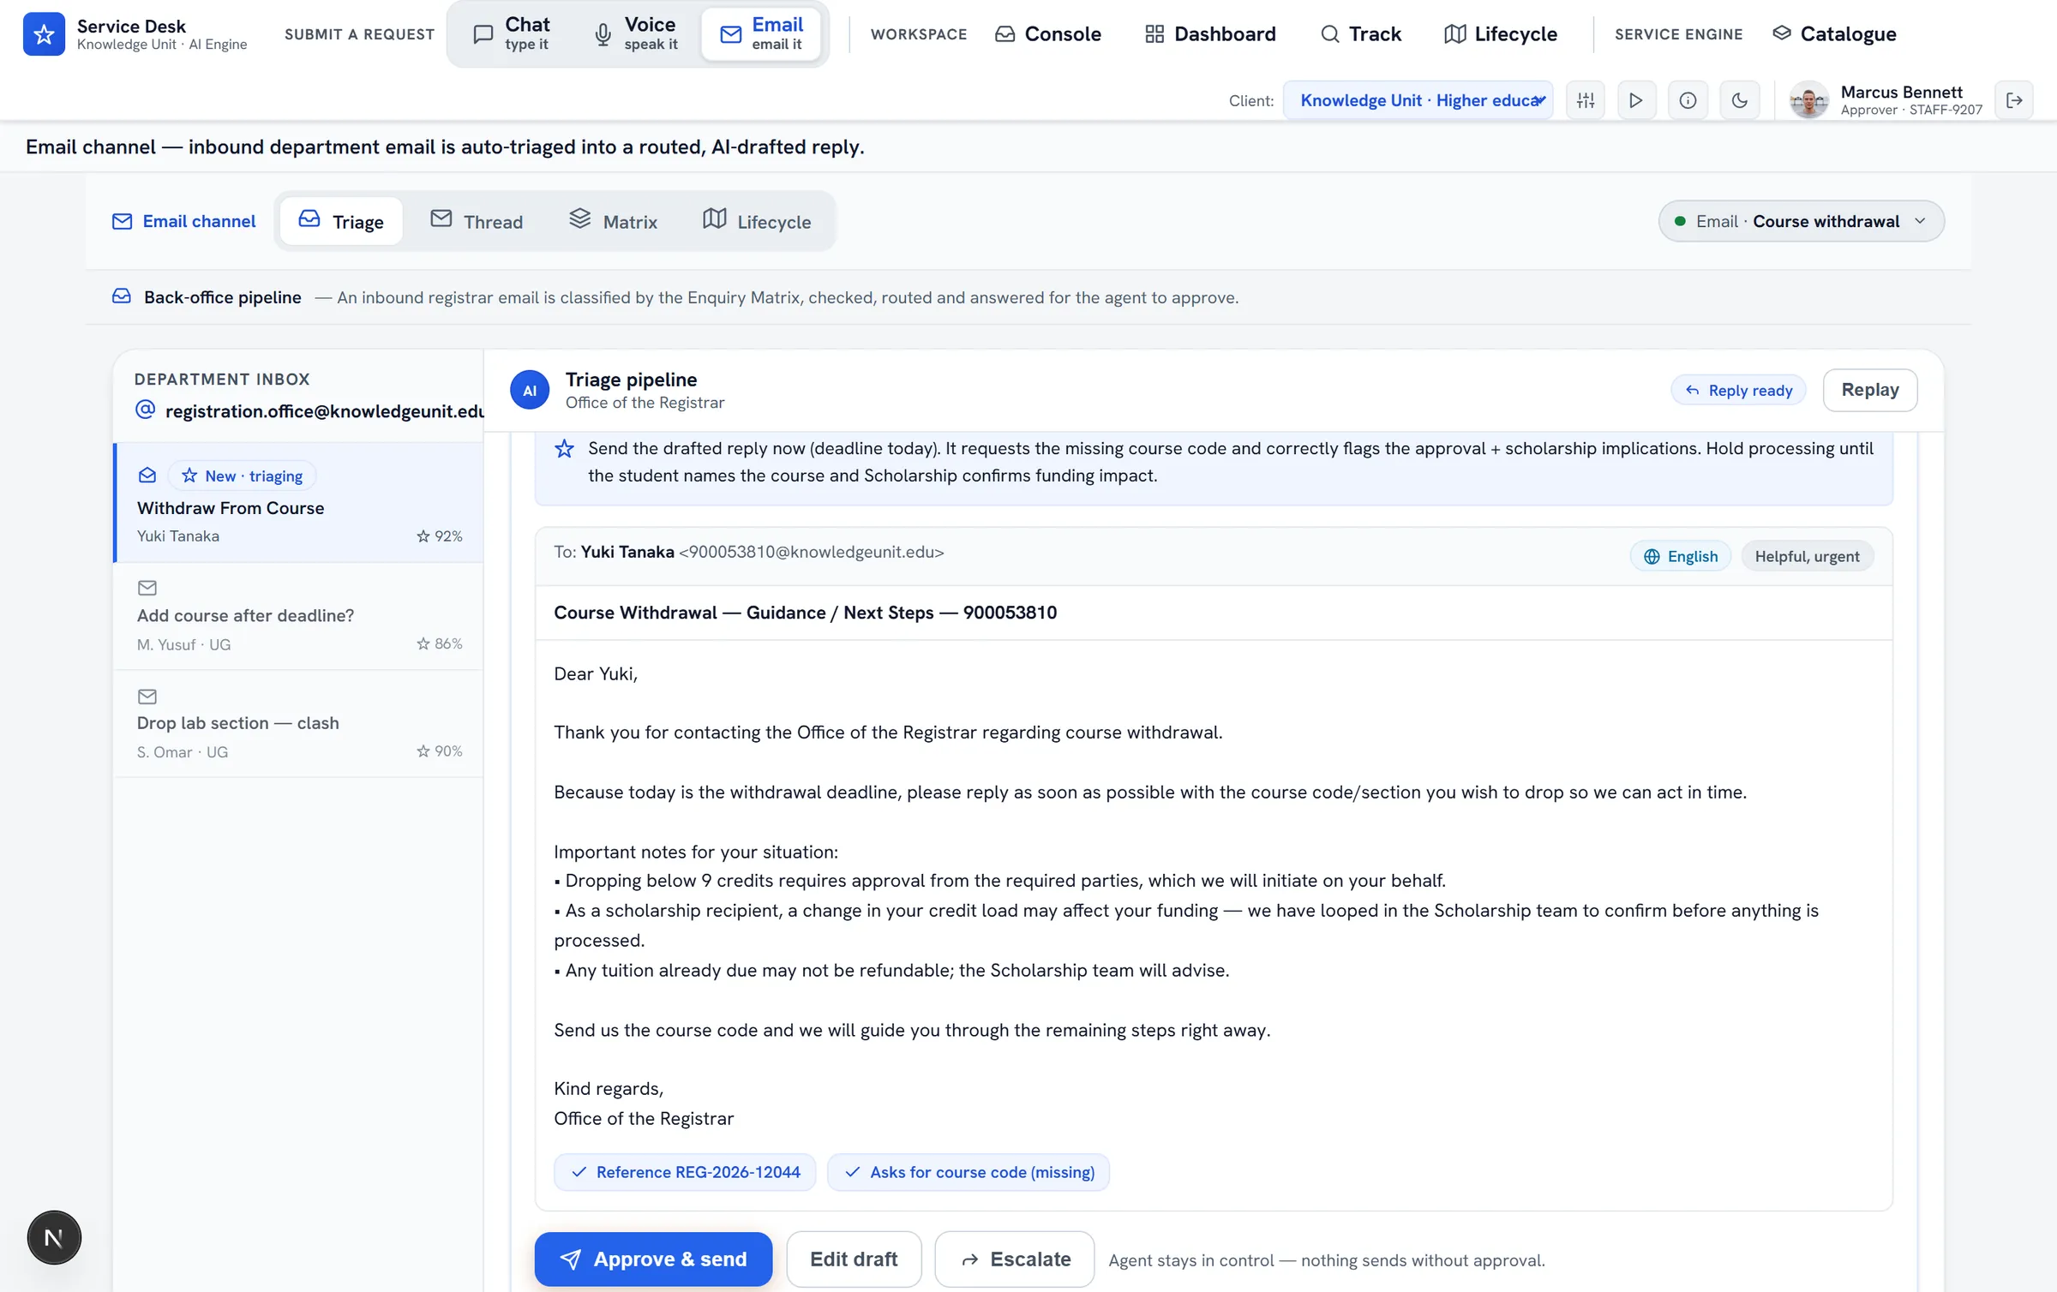Expand the Email Course withdrawal scenario dropdown
This screenshot has width=2057, height=1292.
pos(1801,221)
